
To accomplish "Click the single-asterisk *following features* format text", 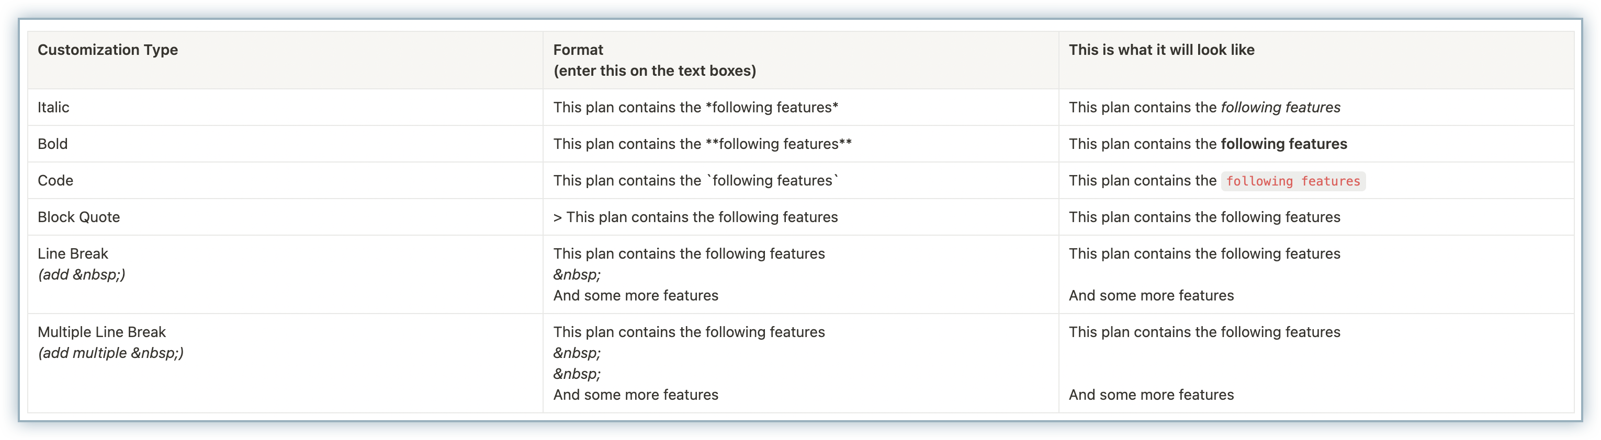I will click(x=772, y=107).
